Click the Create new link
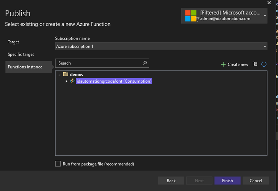 point(238,65)
